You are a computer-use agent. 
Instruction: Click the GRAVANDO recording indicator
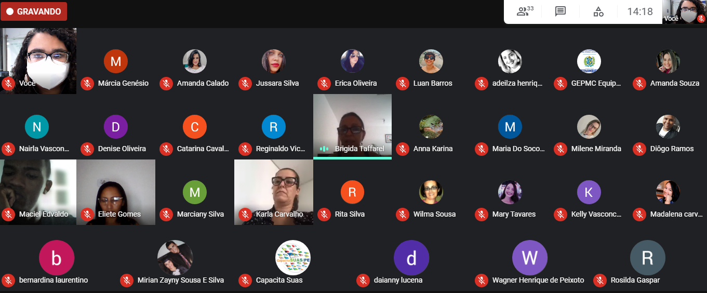[x=34, y=11]
